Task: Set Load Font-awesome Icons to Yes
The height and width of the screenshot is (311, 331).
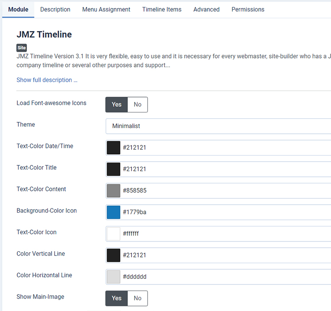Action: [116, 105]
